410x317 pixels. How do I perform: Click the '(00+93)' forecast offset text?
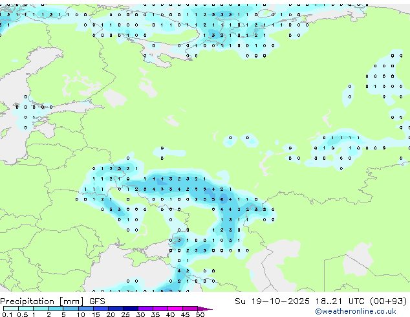389,301
